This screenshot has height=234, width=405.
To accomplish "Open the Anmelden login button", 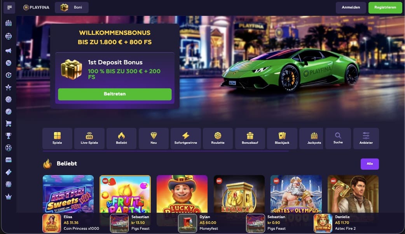I will coord(351,7).
